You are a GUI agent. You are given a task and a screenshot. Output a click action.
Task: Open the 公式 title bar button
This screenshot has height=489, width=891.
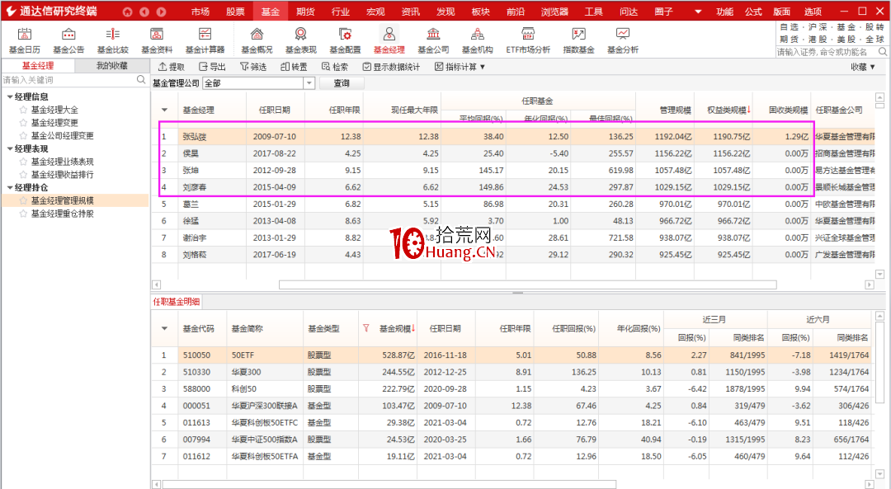[x=753, y=12]
